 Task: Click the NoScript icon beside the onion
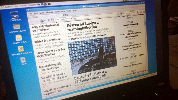(49, 20)
